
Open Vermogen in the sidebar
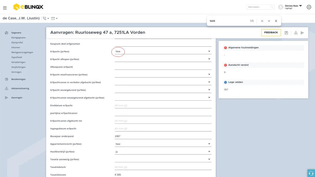tap(17, 72)
